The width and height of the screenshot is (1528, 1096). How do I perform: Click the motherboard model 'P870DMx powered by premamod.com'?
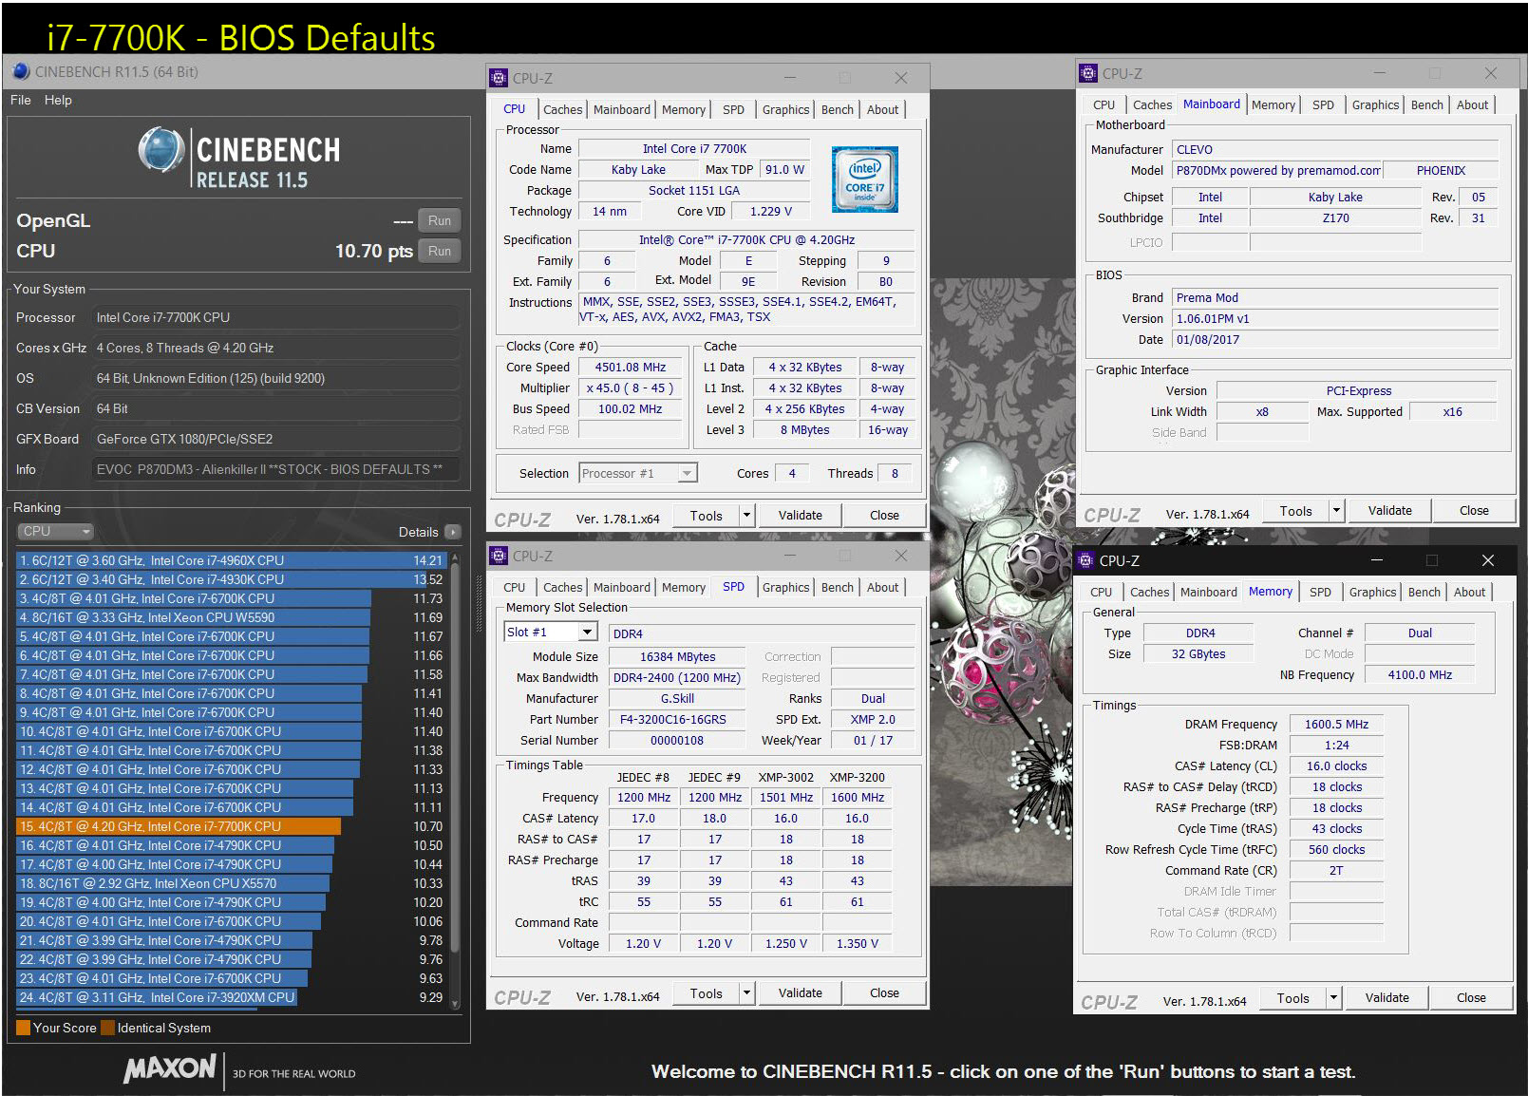click(1278, 170)
